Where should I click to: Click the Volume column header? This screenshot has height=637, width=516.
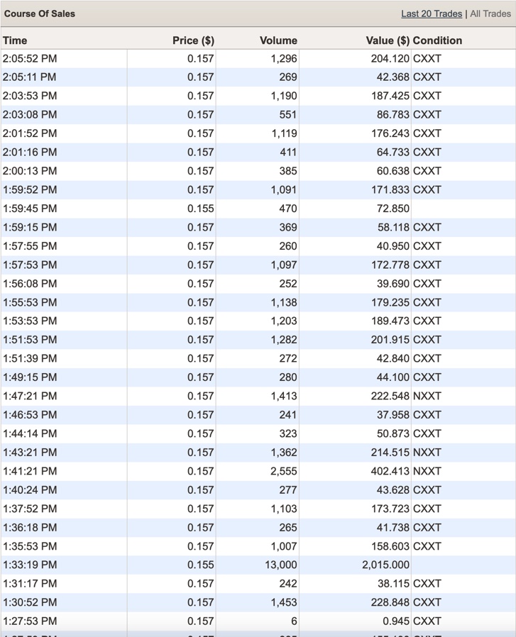point(278,40)
